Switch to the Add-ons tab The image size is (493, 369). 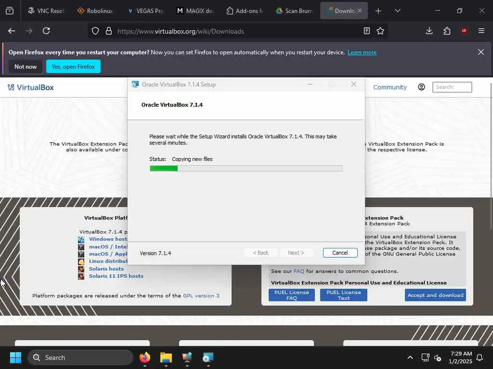click(x=244, y=11)
